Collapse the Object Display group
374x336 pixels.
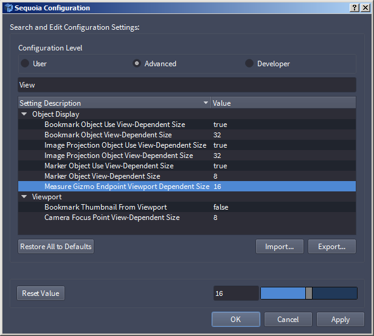24,114
